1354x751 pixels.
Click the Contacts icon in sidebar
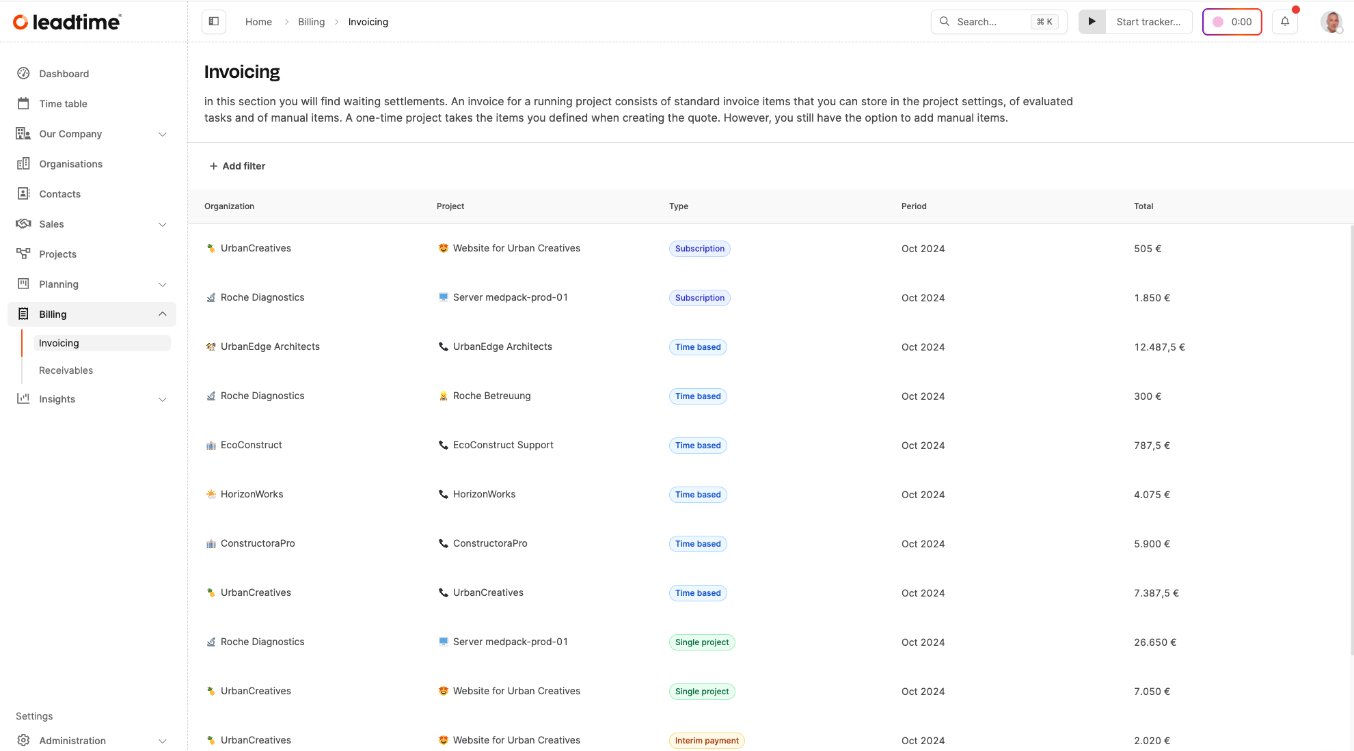coord(23,194)
